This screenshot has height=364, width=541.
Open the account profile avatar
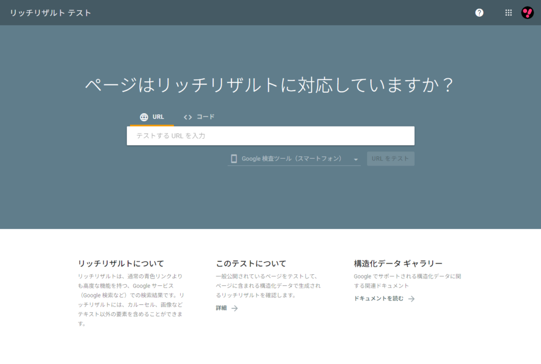pyautogui.click(x=527, y=13)
